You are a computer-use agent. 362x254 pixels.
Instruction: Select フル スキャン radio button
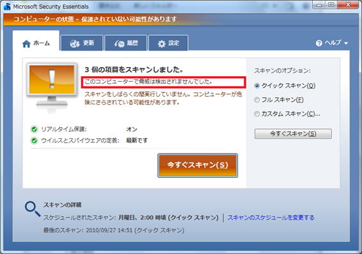click(256, 100)
